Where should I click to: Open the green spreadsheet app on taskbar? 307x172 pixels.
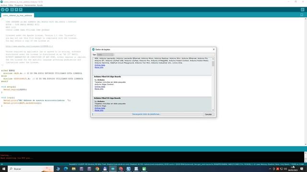coord(144,169)
